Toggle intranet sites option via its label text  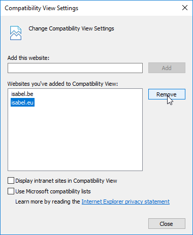pyautogui.click(x=66, y=181)
